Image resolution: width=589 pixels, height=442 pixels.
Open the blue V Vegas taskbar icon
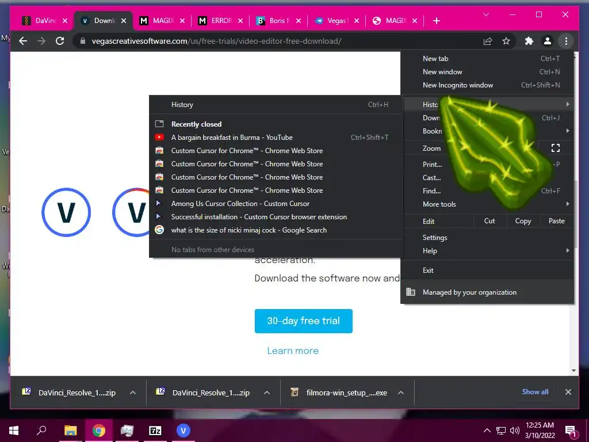[x=183, y=430]
